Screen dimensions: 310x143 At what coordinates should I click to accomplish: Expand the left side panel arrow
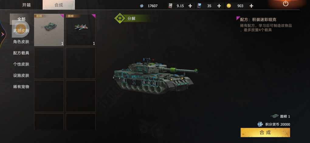pos(3,34)
